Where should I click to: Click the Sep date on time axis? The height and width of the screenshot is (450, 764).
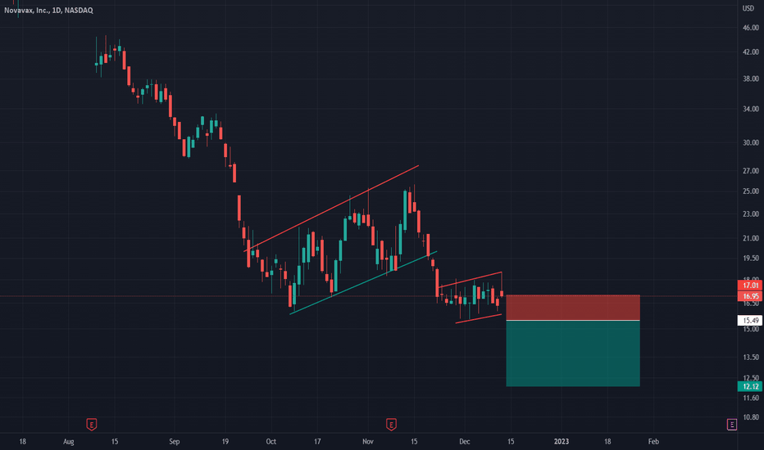pyautogui.click(x=174, y=442)
